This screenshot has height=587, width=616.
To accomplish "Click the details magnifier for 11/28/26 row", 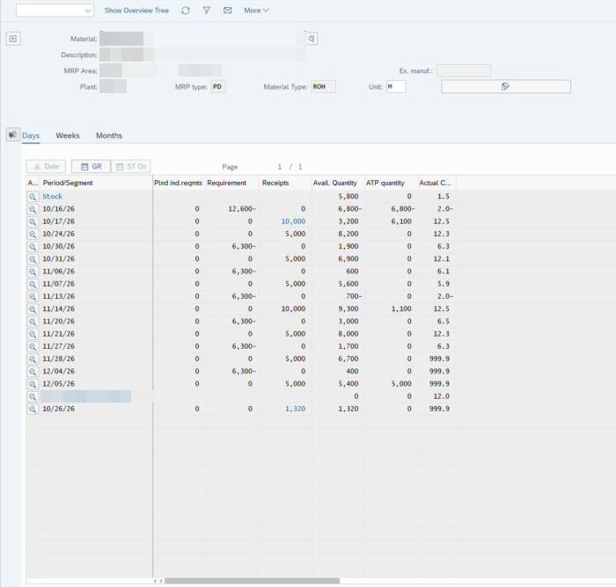I will (x=33, y=359).
